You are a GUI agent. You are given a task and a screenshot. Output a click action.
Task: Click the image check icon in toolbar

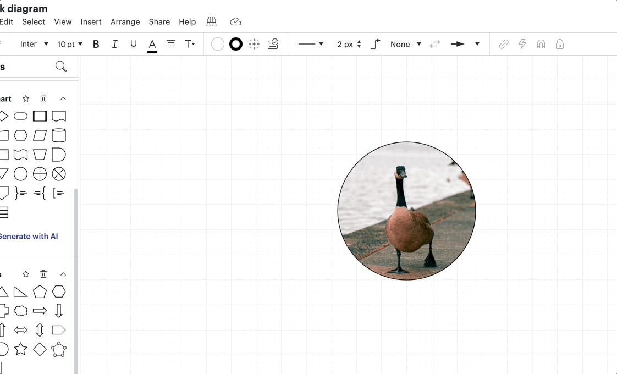pos(273,44)
